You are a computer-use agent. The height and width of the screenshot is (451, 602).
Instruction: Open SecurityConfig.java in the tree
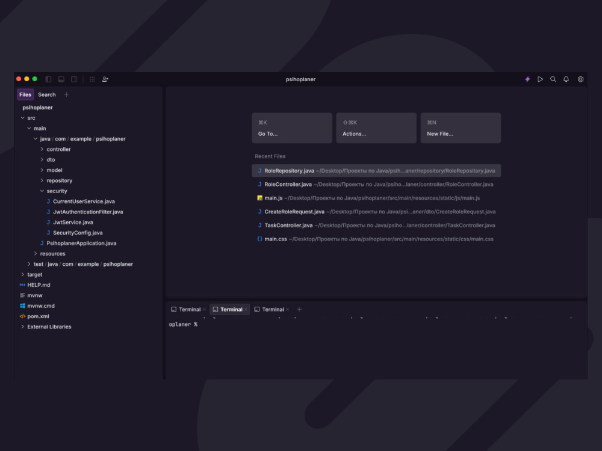pos(78,233)
